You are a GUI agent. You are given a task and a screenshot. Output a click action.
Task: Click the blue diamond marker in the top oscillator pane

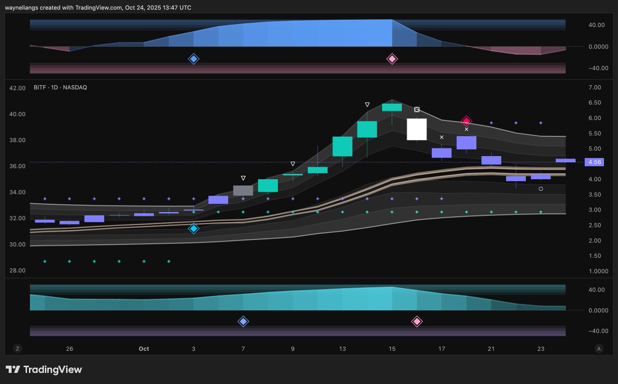(193, 59)
